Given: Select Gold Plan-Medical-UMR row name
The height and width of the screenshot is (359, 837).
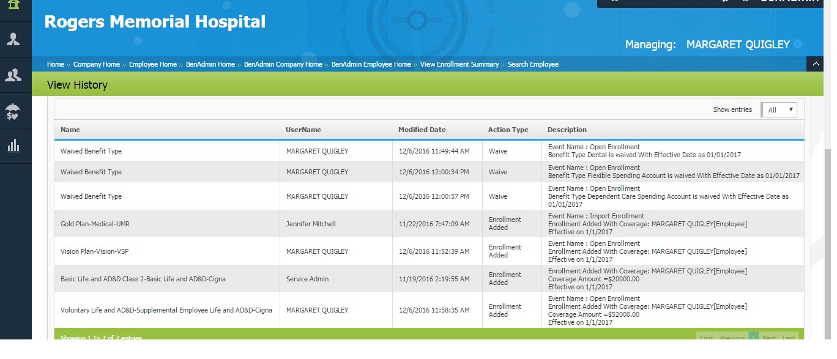Looking at the screenshot, I should pyautogui.click(x=95, y=224).
